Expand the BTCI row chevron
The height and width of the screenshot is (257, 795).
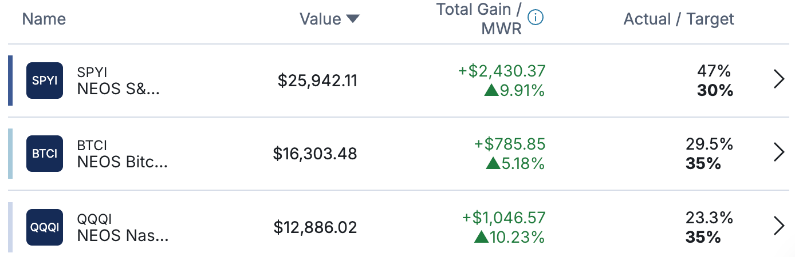(778, 152)
